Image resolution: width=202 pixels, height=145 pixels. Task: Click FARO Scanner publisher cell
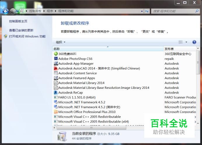[x=180, y=97]
